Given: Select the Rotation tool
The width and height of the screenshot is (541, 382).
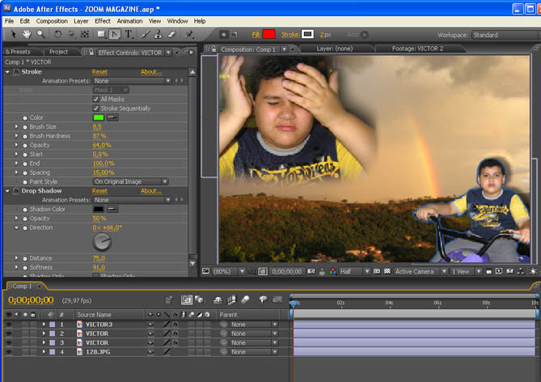Looking at the screenshot, I should [x=57, y=35].
